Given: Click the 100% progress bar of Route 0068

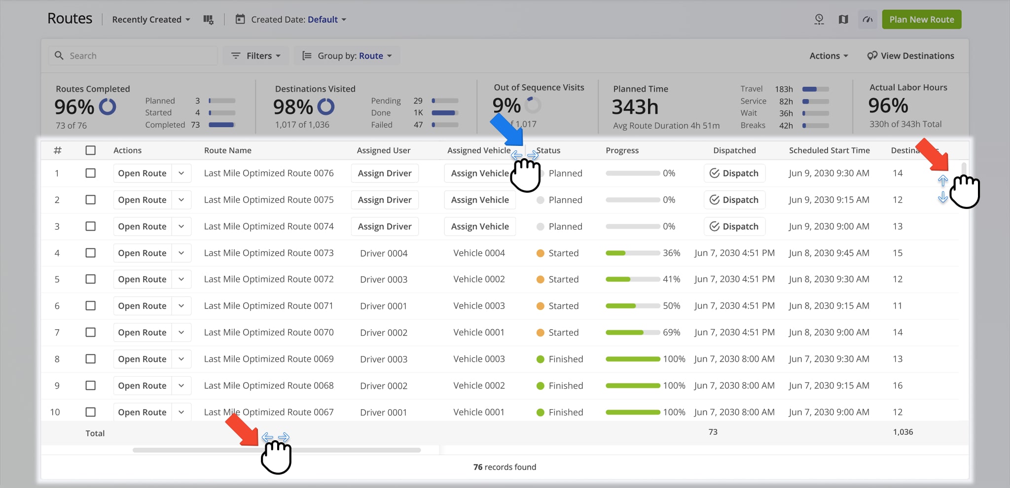Looking at the screenshot, I should [633, 385].
